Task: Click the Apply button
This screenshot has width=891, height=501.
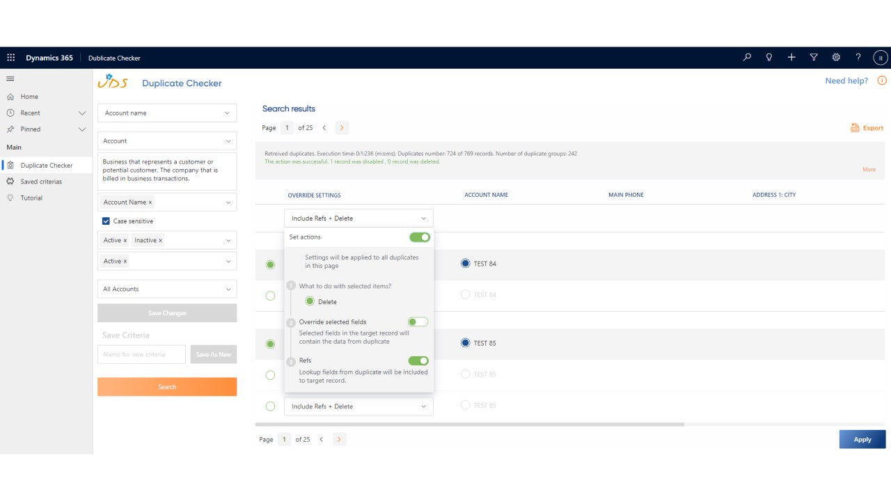Action: coord(862,439)
